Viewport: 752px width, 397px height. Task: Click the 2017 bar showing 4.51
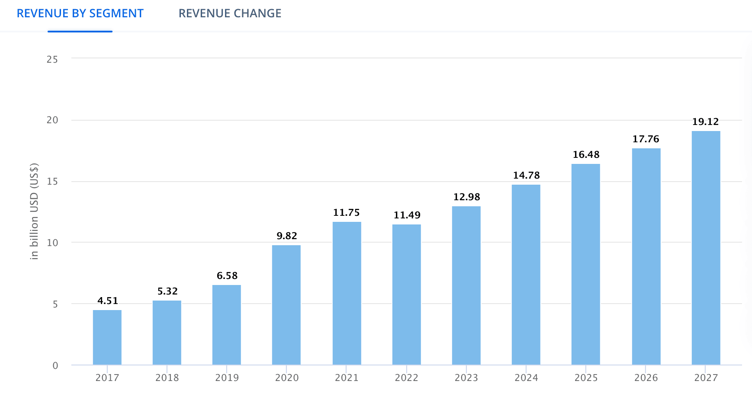click(x=107, y=337)
